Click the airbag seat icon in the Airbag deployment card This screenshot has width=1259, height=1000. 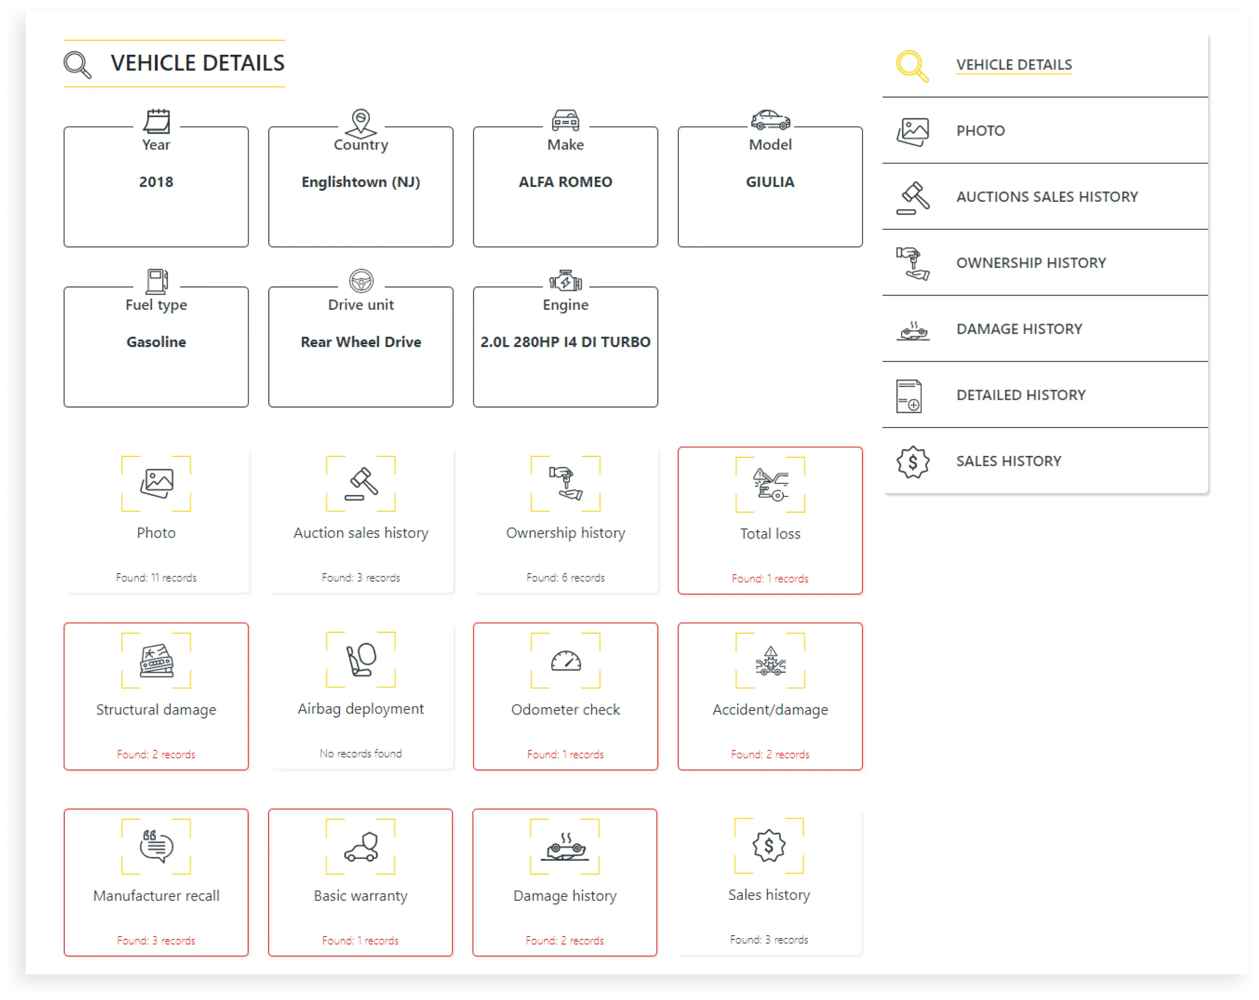[x=361, y=659]
